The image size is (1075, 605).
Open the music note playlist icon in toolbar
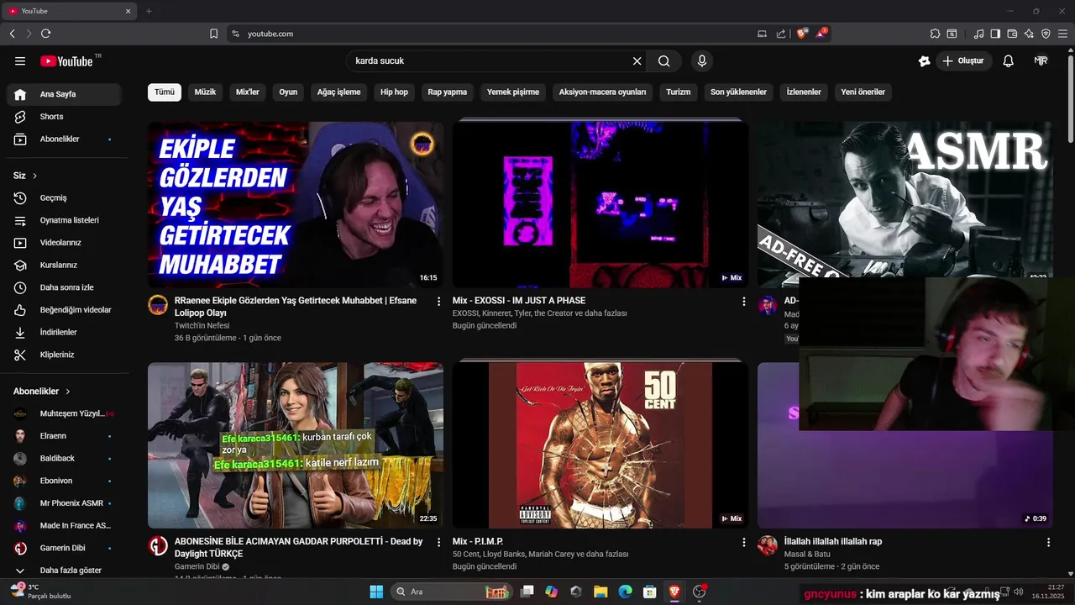point(978,34)
